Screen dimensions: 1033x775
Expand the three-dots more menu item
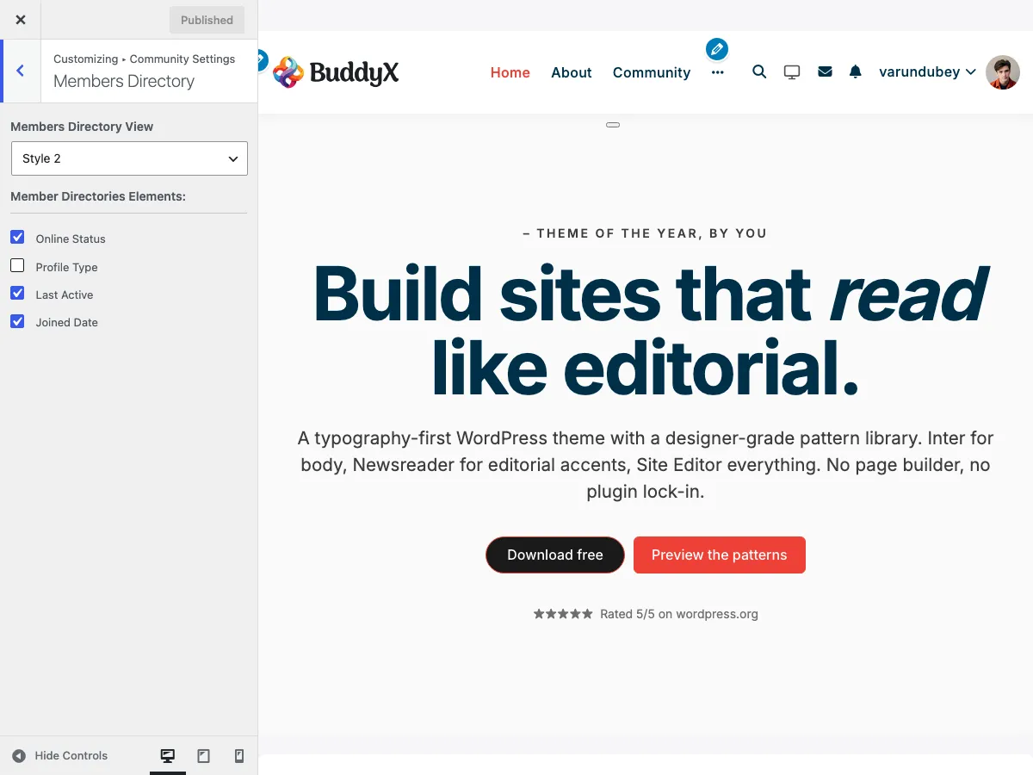click(x=718, y=72)
